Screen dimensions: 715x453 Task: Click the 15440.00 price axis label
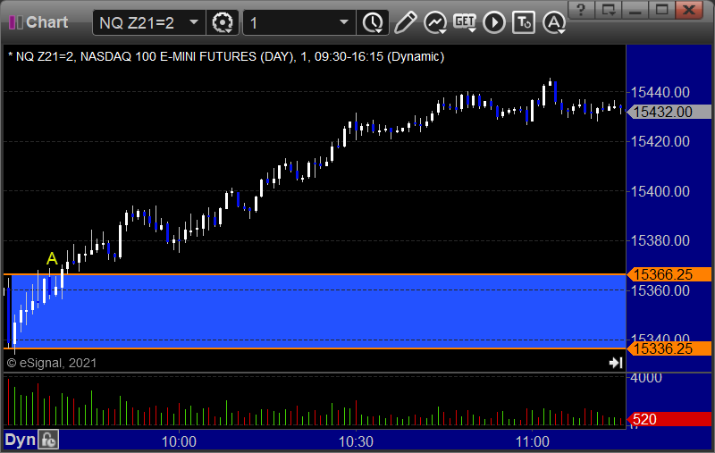(x=660, y=93)
